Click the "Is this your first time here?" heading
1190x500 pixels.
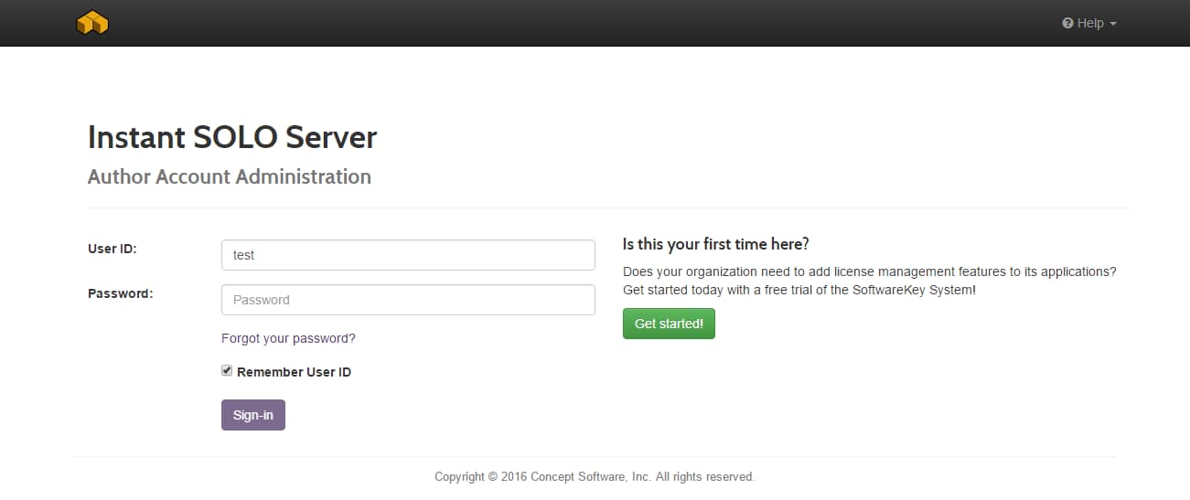[x=715, y=244]
